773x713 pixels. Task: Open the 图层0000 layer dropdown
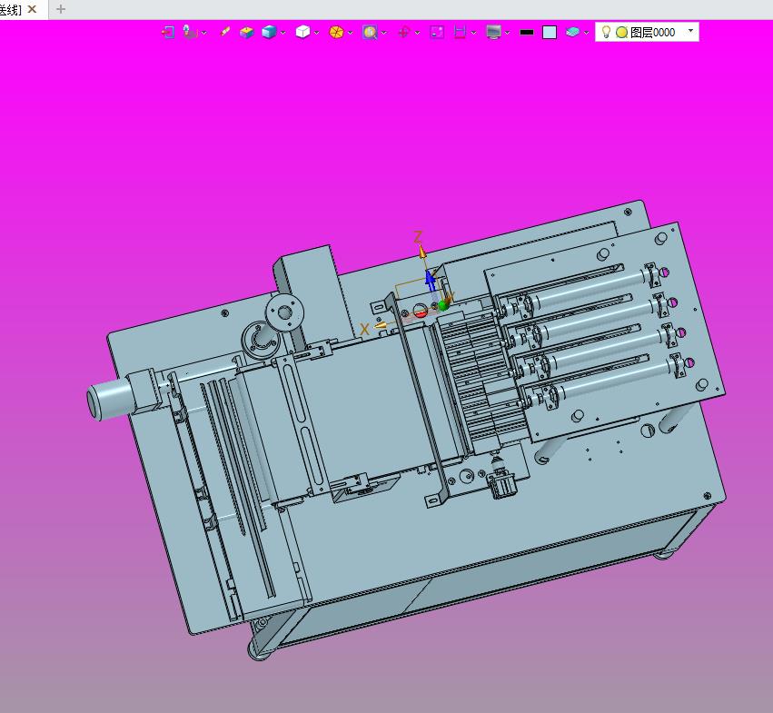690,31
